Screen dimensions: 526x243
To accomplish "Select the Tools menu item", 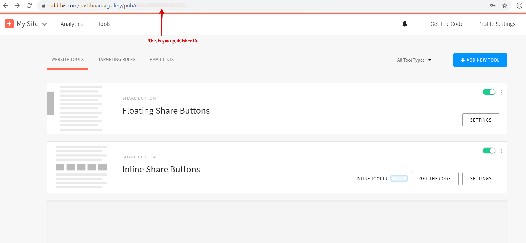I will click(x=104, y=24).
